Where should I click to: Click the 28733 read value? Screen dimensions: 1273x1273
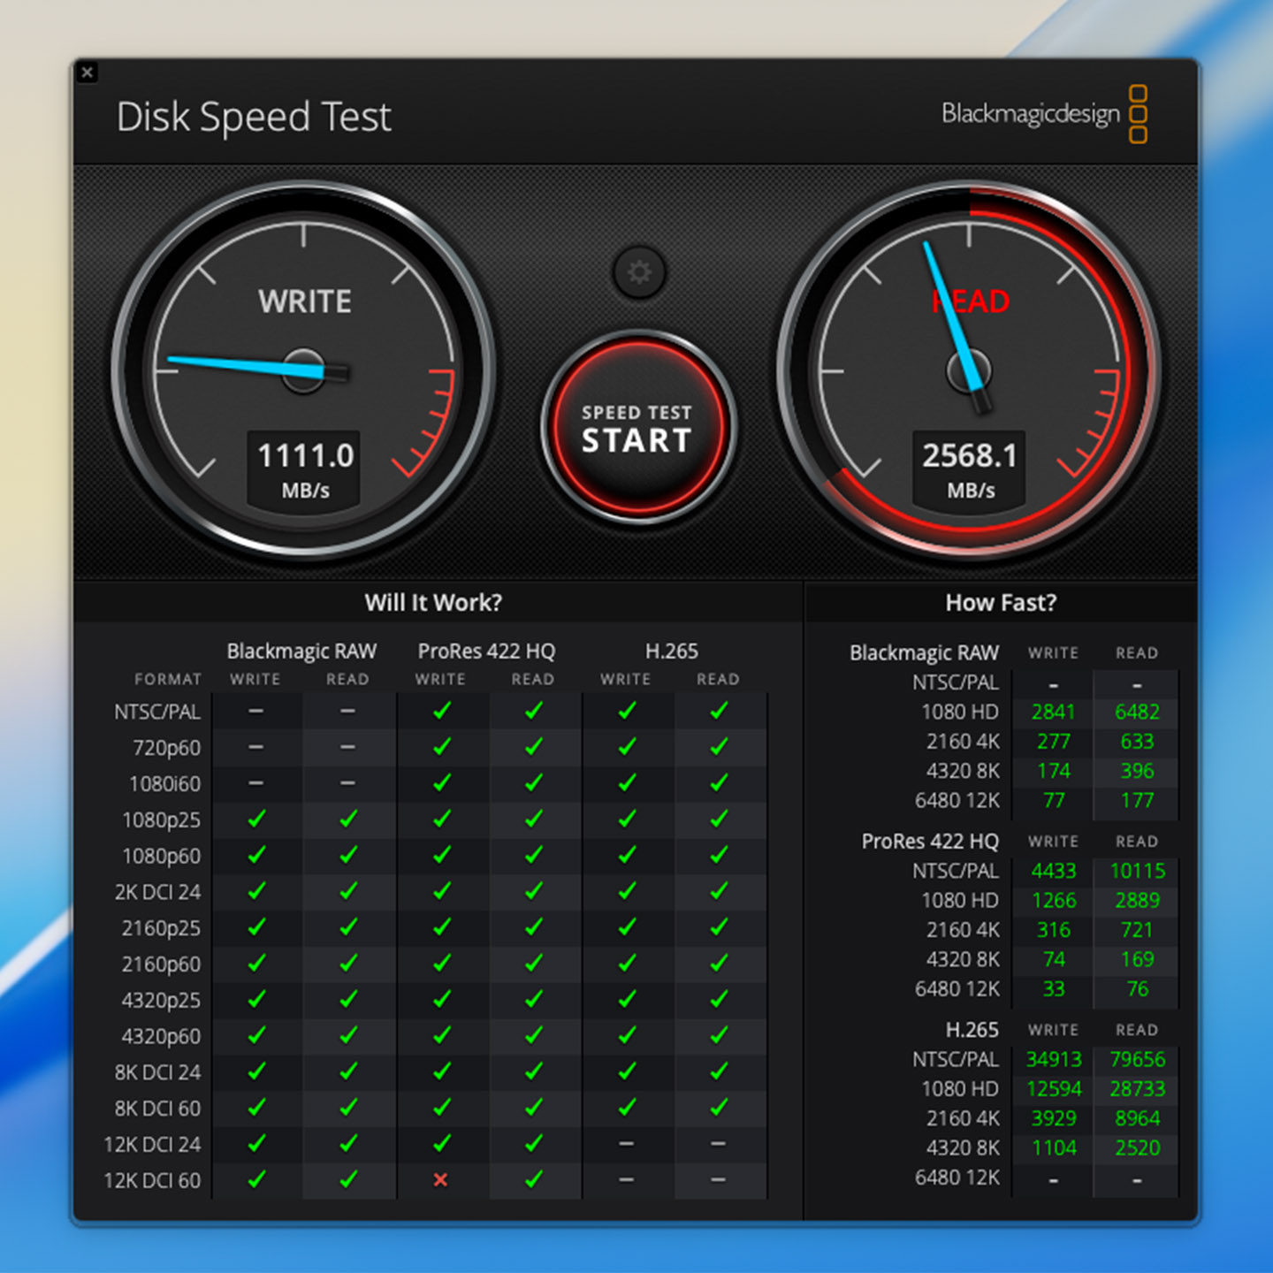pyautogui.click(x=1137, y=1089)
